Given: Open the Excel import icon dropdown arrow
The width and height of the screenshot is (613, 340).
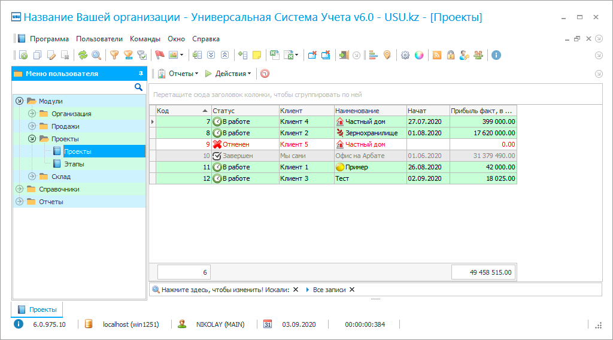Looking at the screenshot, I should click(297, 55).
